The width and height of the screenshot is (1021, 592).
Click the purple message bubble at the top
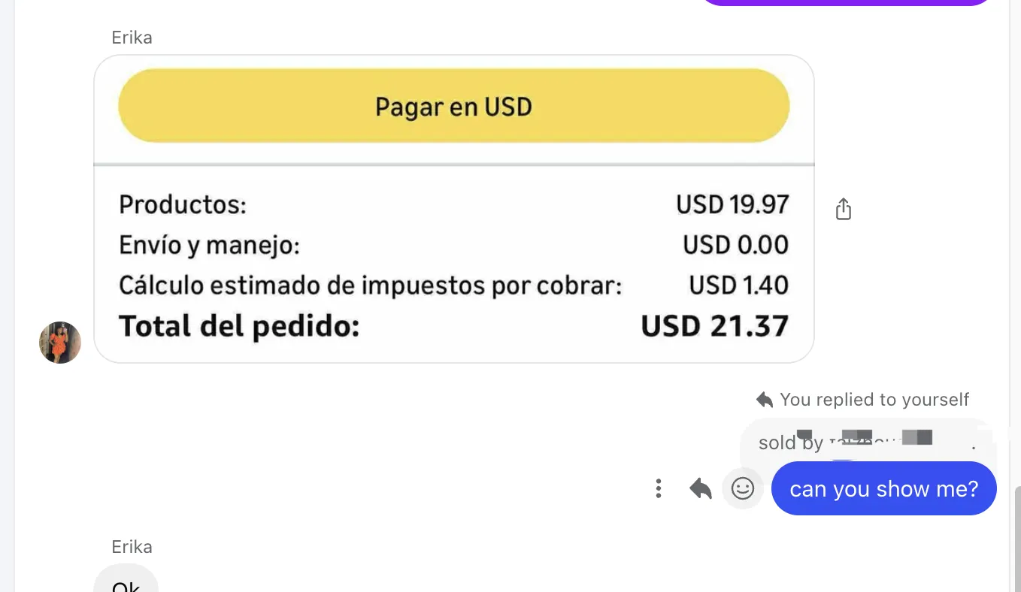pyautogui.click(x=846, y=2)
